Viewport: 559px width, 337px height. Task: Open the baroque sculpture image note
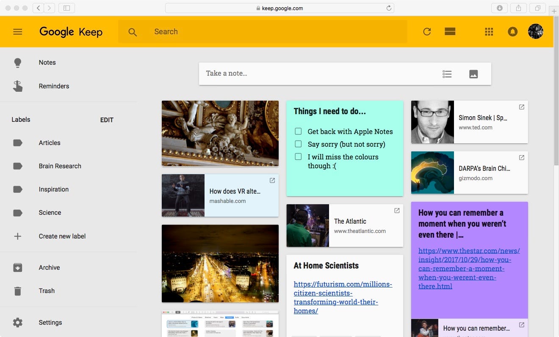click(220, 134)
